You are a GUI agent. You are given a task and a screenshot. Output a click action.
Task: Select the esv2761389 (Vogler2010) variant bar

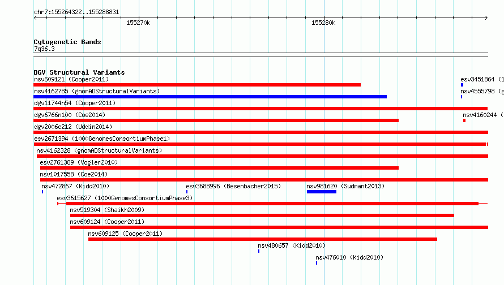[x=220, y=168]
